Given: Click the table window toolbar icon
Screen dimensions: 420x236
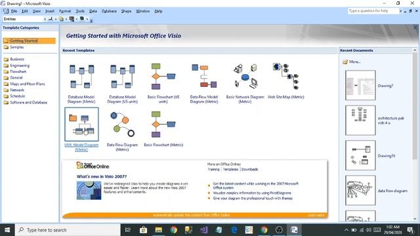Looking at the screenshot, I should click(72, 19).
